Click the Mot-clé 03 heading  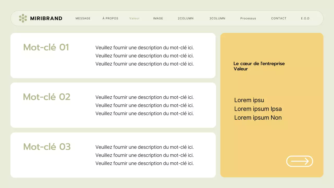pos(47,147)
